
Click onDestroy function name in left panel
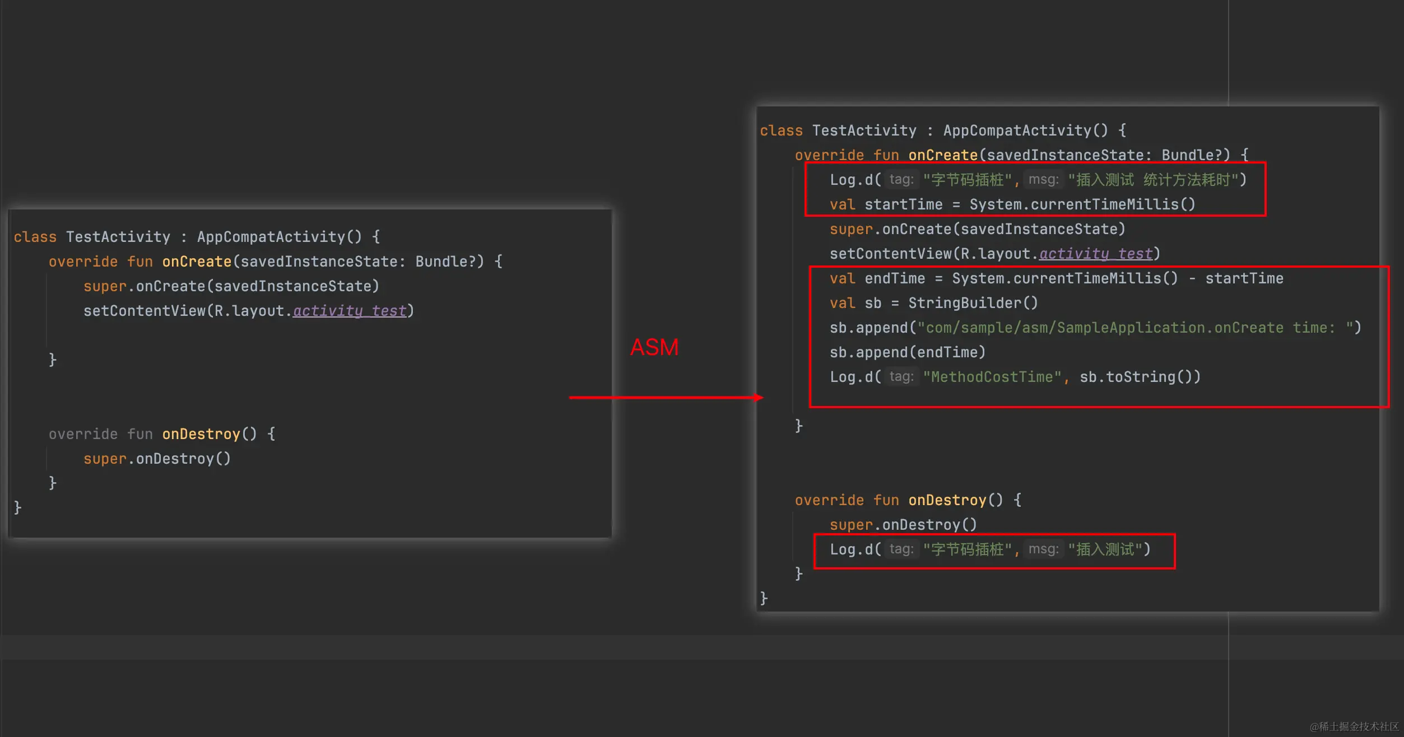click(x=201, y=434)
